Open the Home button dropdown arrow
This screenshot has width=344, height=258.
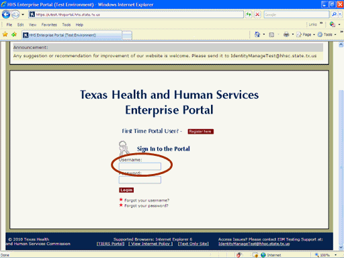(x=264, y=34)
